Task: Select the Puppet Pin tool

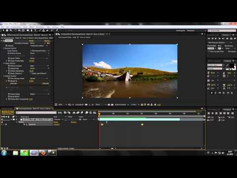Action: tap(57, 31)
